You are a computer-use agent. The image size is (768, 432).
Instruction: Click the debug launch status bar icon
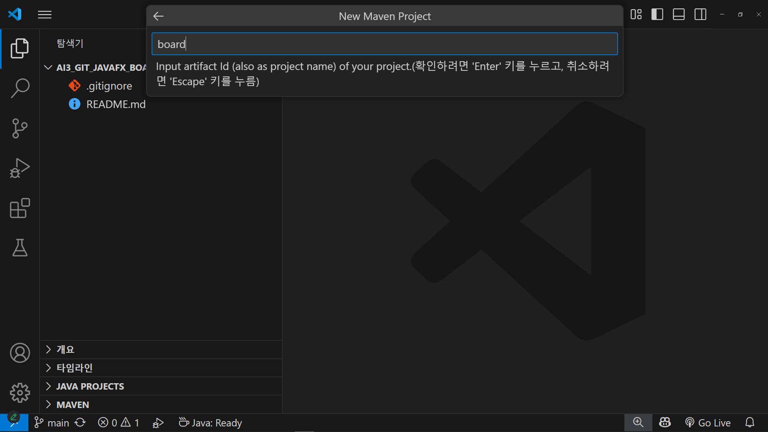(x=158, y=423)
